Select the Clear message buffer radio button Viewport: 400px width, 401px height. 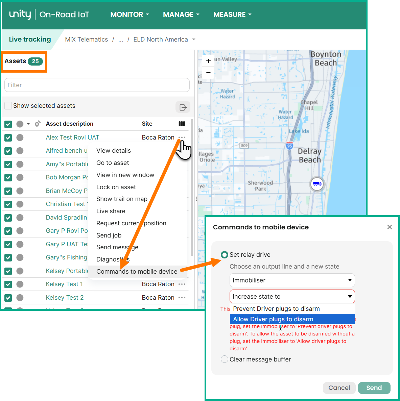(x=224, y=359)
